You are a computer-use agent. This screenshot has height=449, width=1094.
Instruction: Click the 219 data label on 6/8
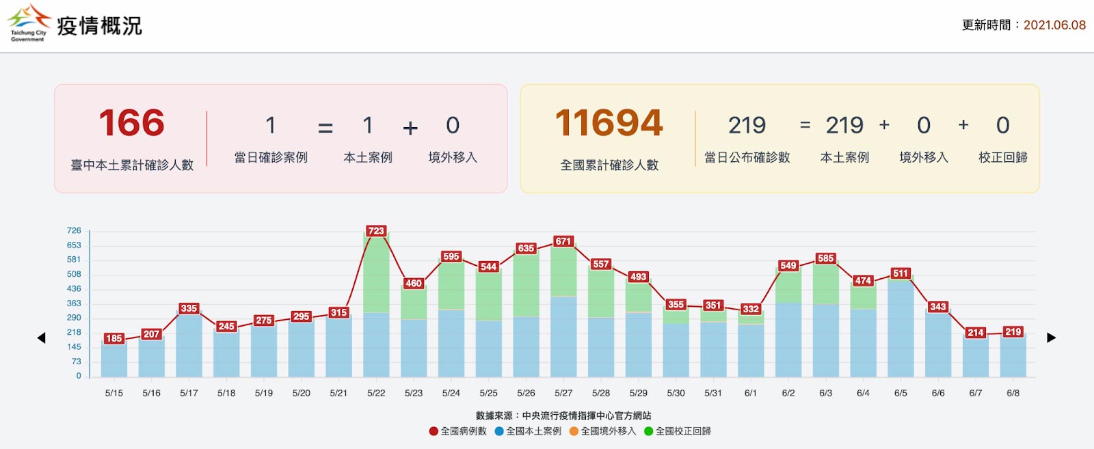(x=1013, y=331)
